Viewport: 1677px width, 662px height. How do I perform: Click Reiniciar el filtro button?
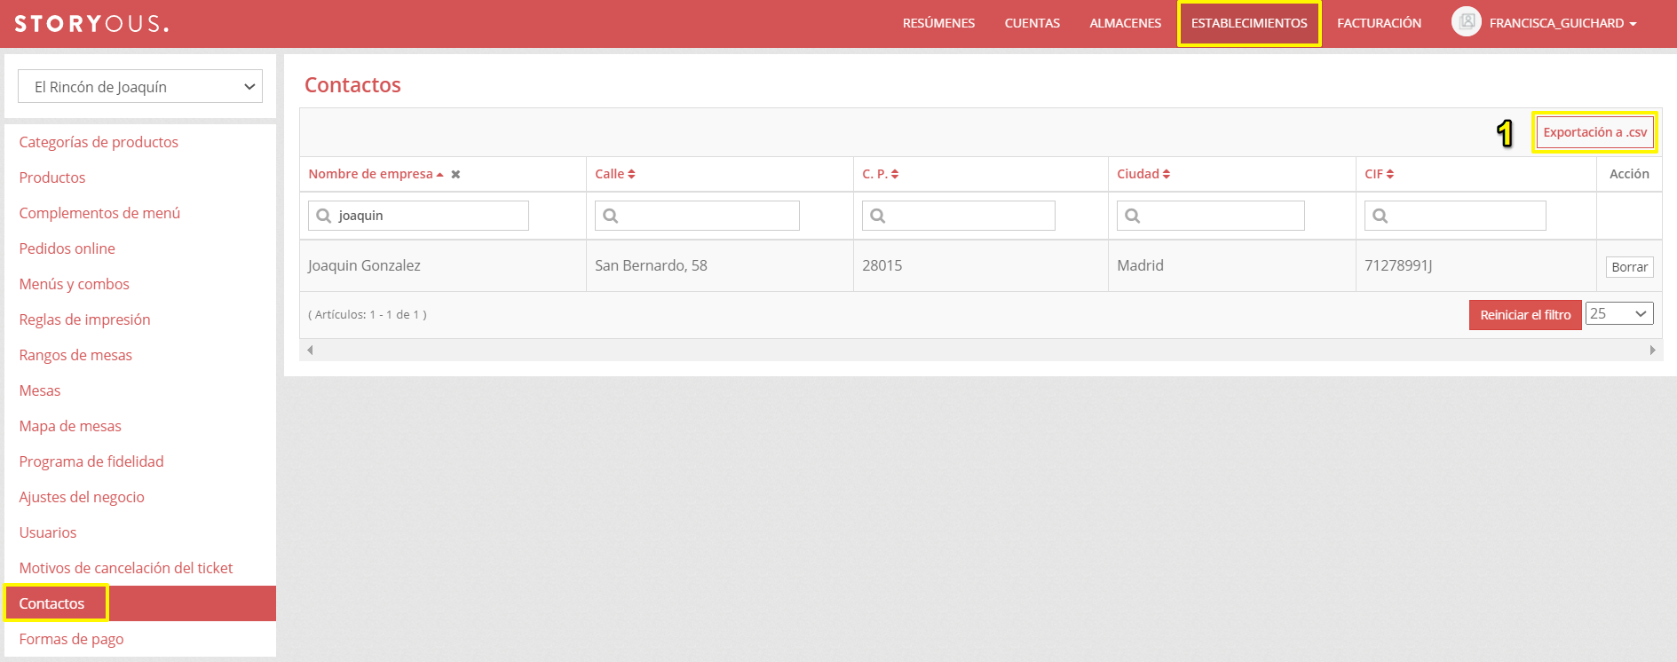coord(1525,315)
